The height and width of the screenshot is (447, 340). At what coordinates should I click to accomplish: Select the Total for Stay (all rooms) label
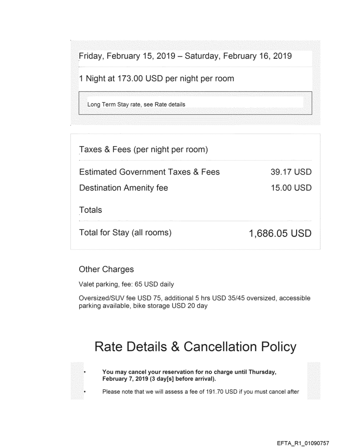[x=125, y=233]
